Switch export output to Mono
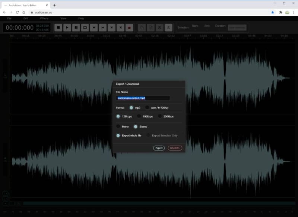Screen dimensions: 298x217 118,126
